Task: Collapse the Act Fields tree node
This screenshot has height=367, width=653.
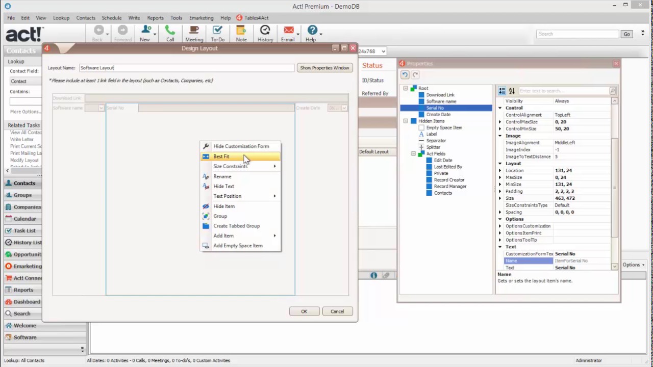Action: click(x=413, y=153)
